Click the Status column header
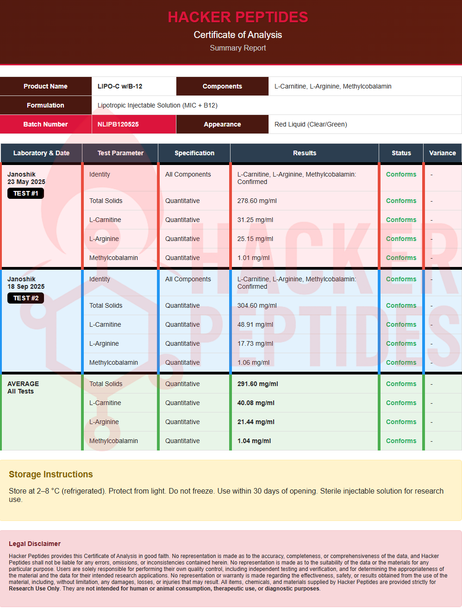 click(401, 153)
